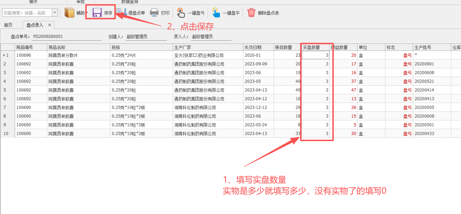The height and width of the screenshot is (214, 461).
Task: Click the 一键盘亏 button label
Action: pos(196,13)
